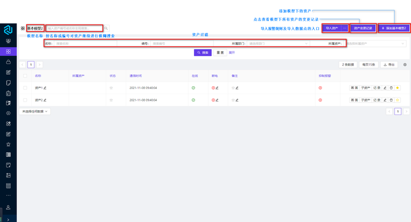This screenshot has width=411, height=222.
Task: Open the 每页15条 page size selector
Action: (369, 64)
